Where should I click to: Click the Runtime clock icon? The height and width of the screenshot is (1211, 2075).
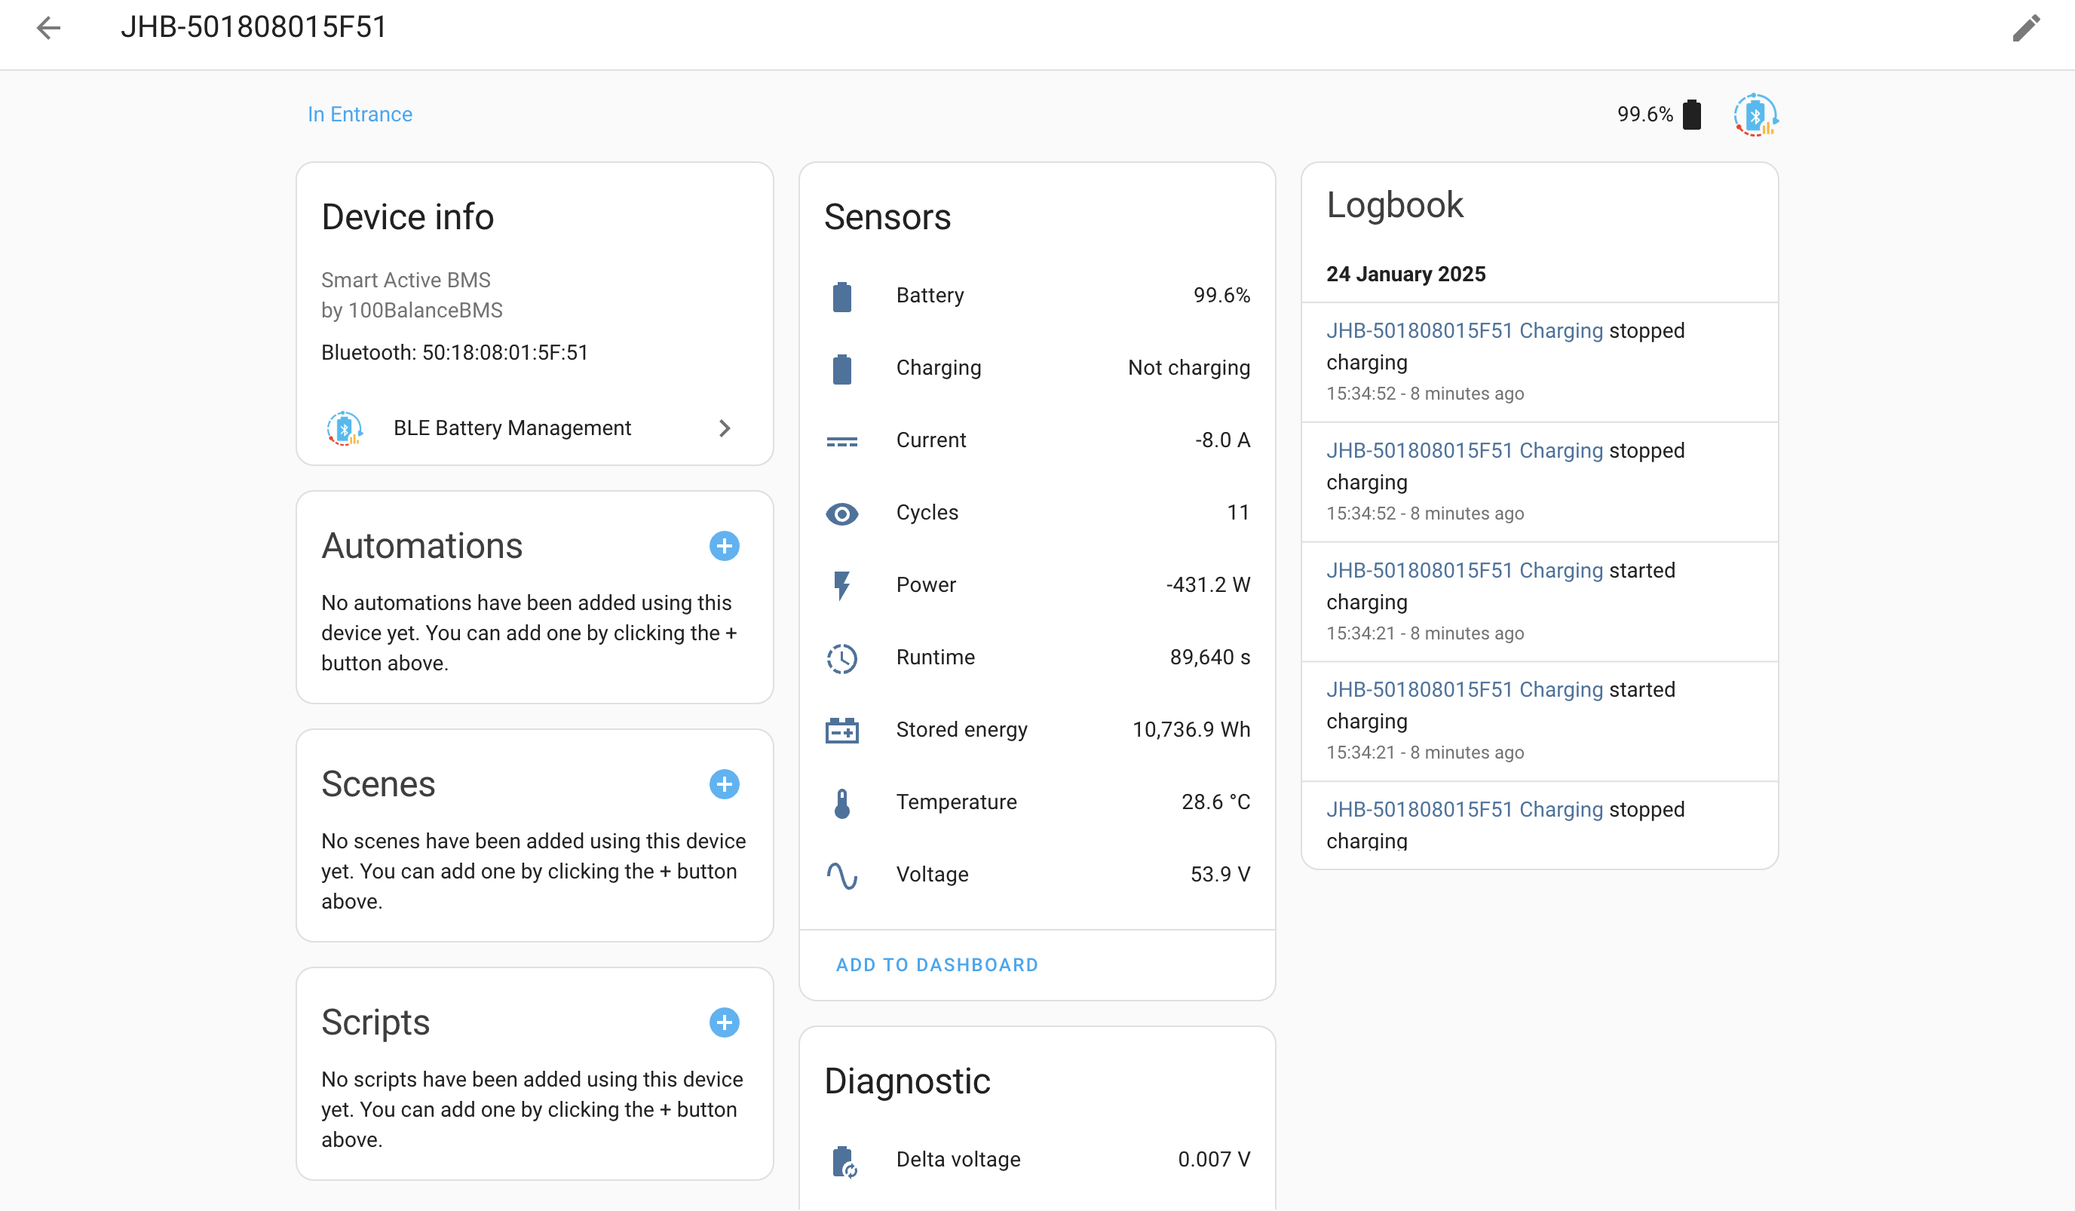(841, 658)
